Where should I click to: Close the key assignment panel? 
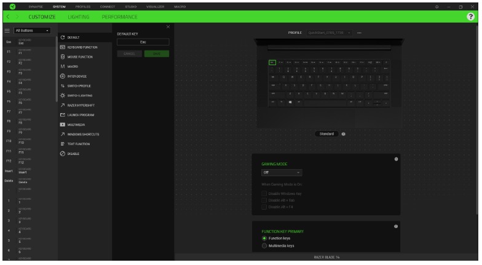click(168, 27)
